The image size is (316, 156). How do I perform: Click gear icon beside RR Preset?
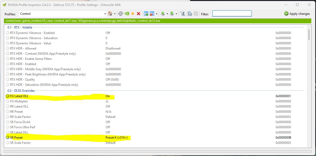point(8,112)
